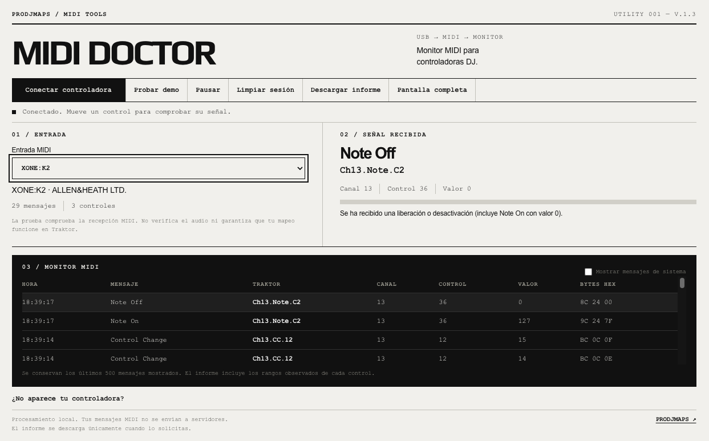709x441 pixels.
Task: Click the Valor 0 signal detail
Action: click(x=457, y=189)
